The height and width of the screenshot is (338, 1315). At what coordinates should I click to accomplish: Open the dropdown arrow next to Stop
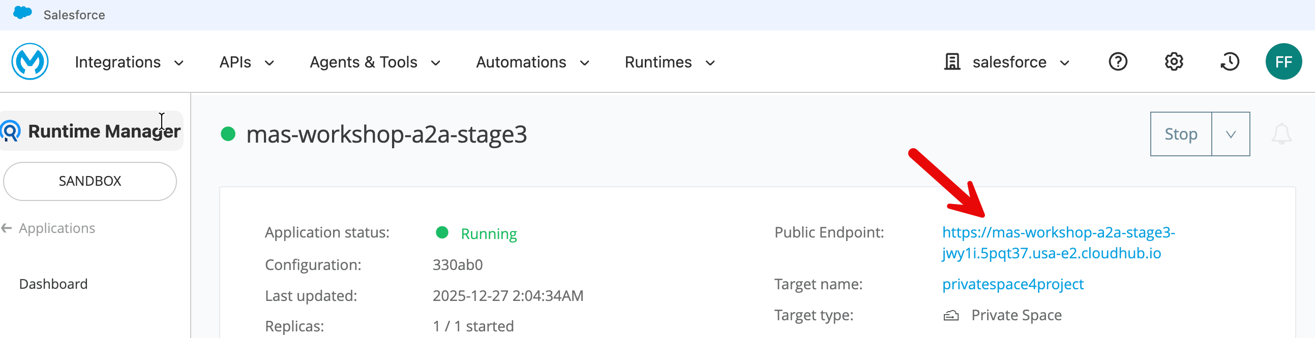pyautogui.click(x=1231, y=134)
